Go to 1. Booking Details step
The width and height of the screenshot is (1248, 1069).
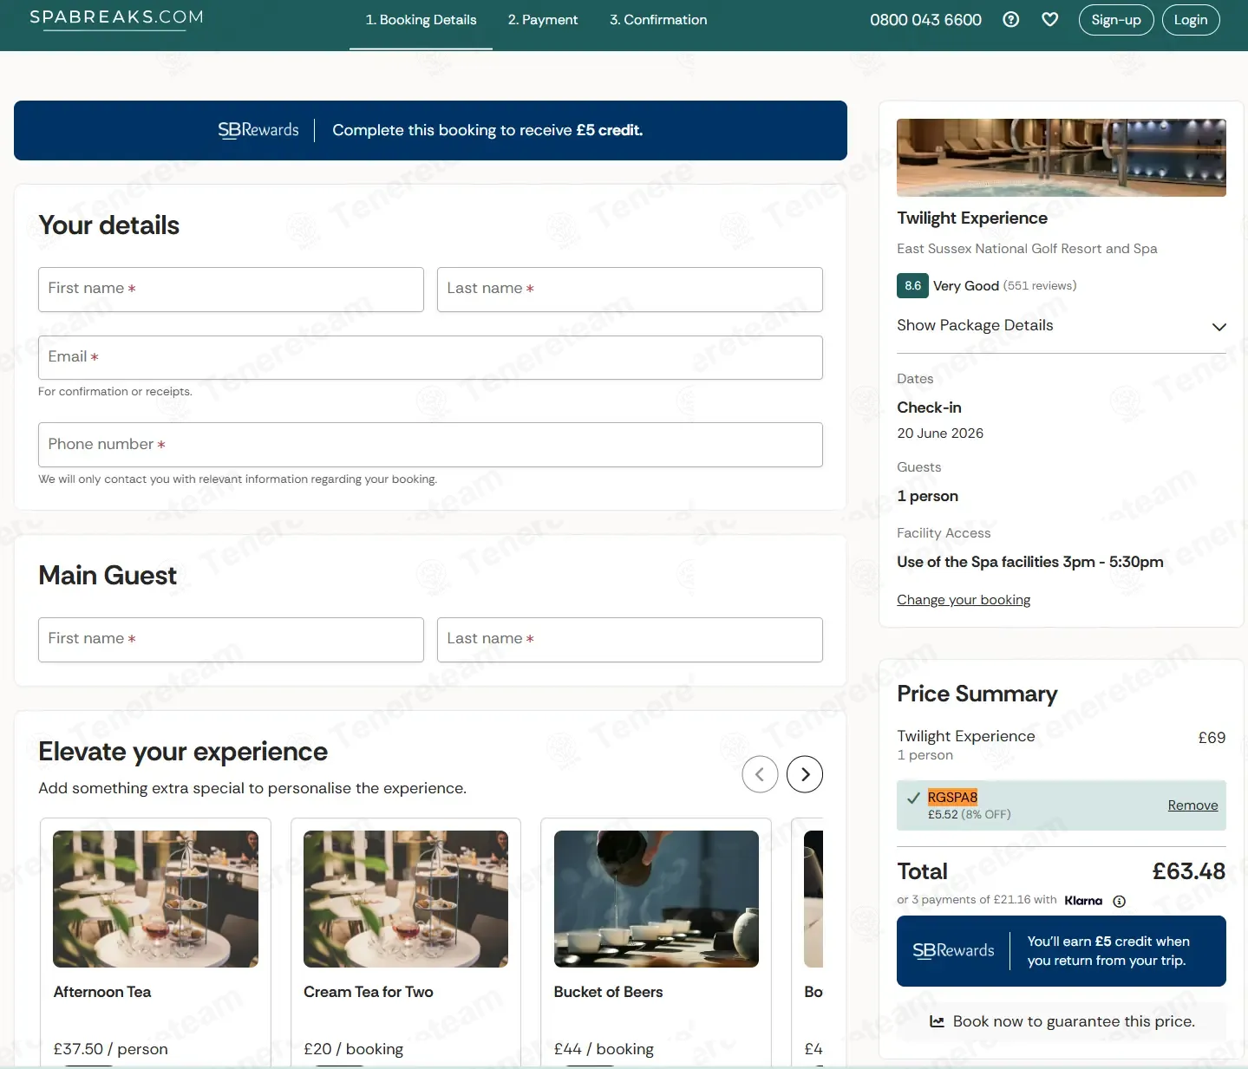point(421,20)
